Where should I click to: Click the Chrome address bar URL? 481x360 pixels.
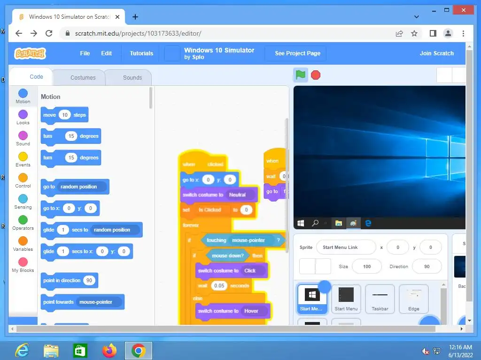tap(138, 33)
